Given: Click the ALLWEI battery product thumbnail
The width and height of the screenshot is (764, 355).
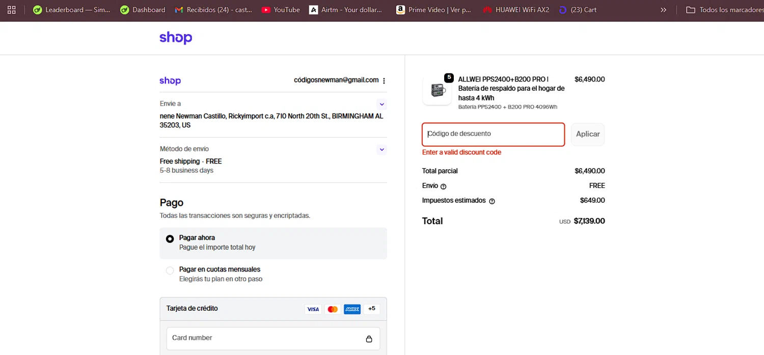Looking at the screenshot, I should (437, 90).
